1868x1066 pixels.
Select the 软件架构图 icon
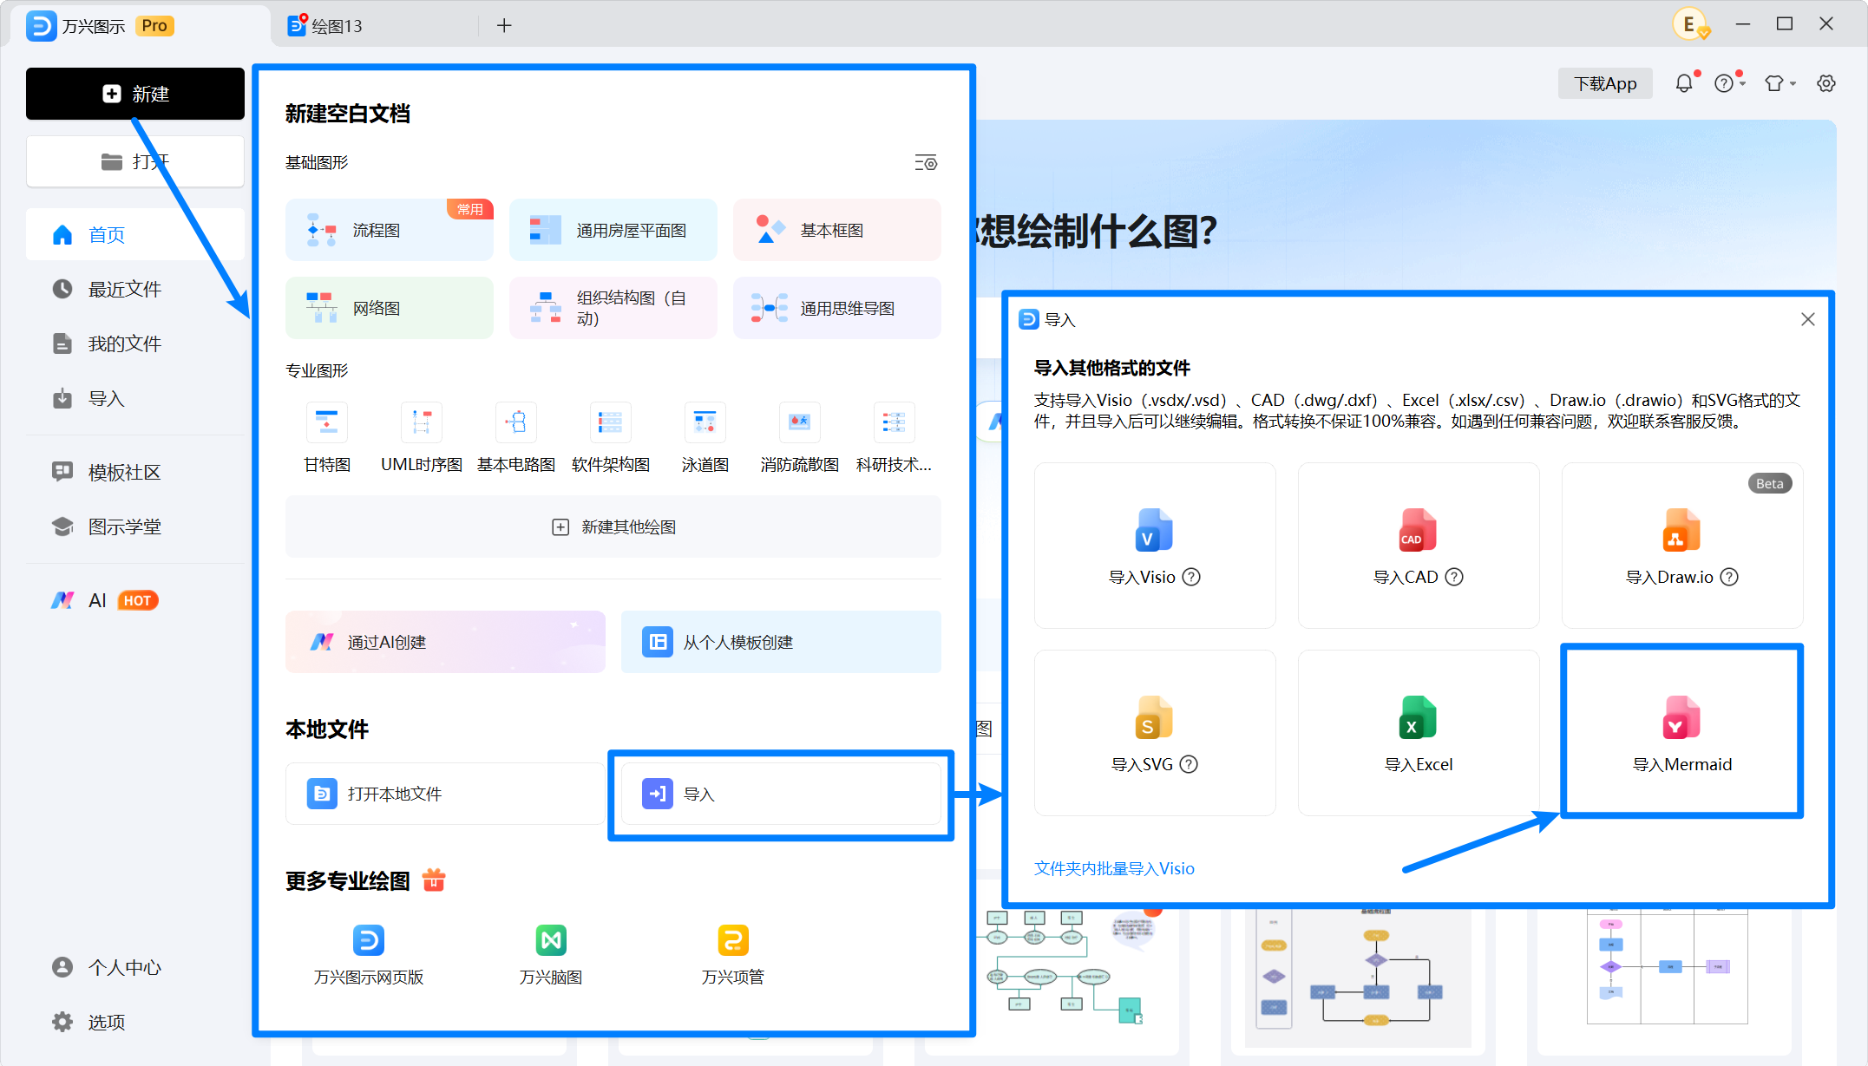pyautogui.click(x=611, y=422)
